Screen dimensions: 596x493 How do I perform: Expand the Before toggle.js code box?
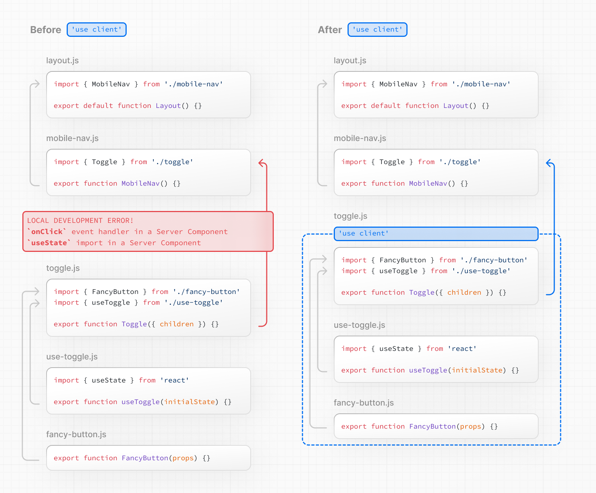click(148, 308)
